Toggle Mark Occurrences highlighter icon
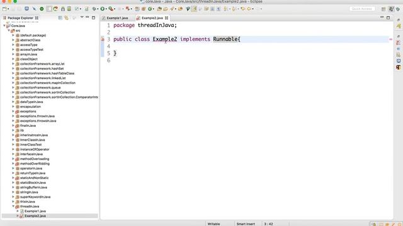 click(194, 9)
